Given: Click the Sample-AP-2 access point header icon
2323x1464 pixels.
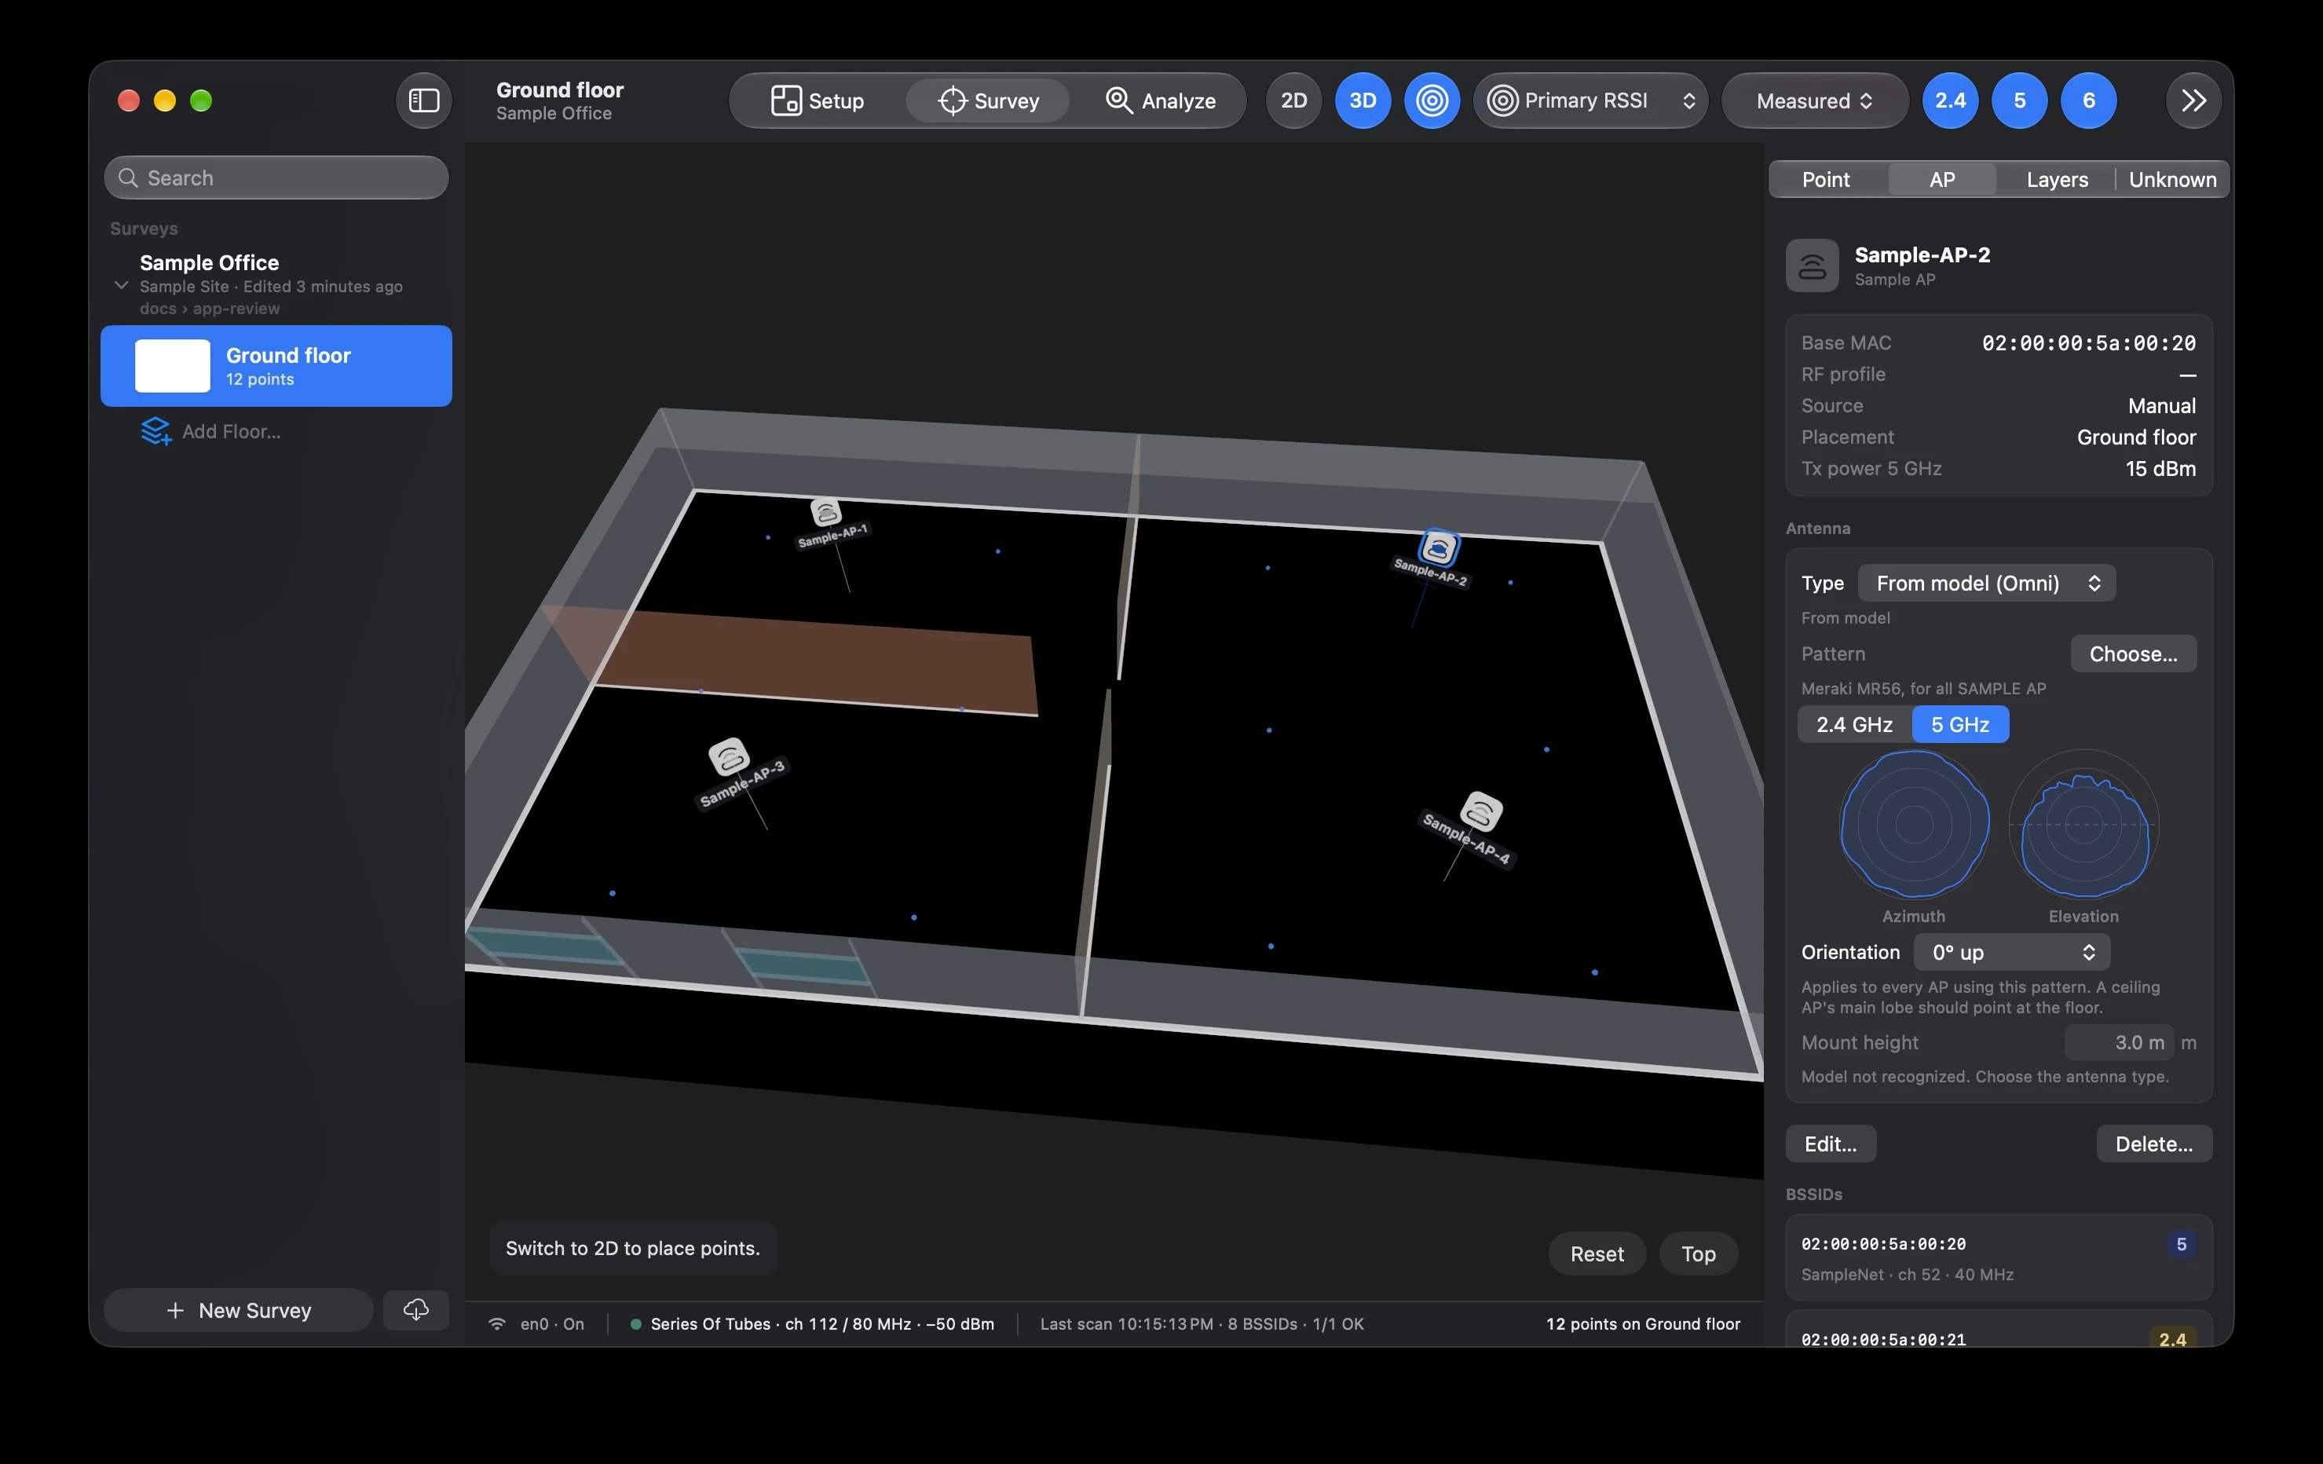Looking at the screenshot, I should coord(1812,265).
